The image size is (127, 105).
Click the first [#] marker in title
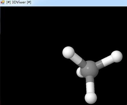(9, 2)
